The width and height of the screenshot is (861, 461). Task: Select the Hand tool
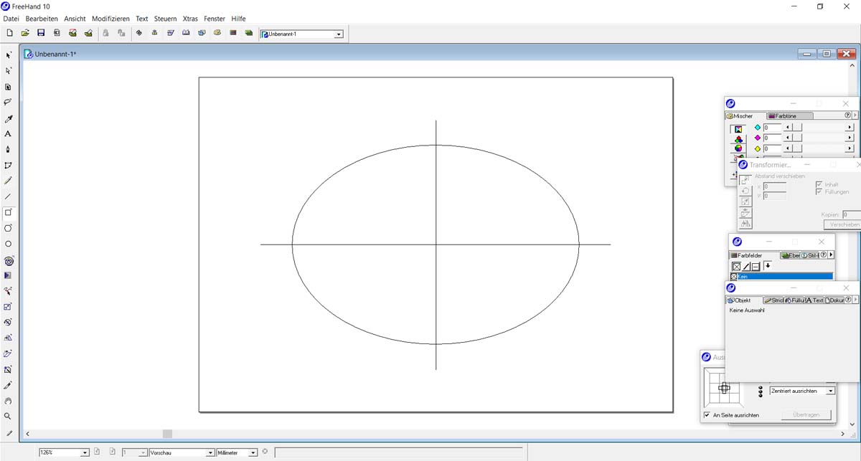coord(8,401)
